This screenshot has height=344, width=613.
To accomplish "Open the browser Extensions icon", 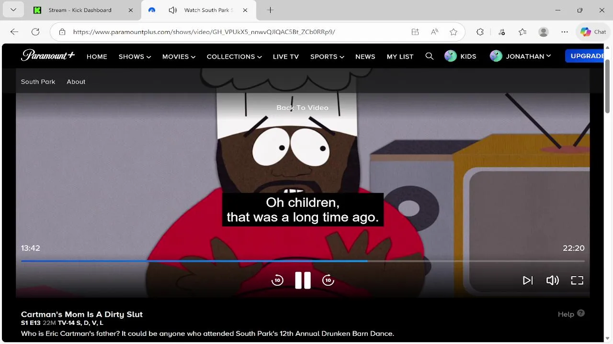I will pyautogui.click(x=480, y=32).
